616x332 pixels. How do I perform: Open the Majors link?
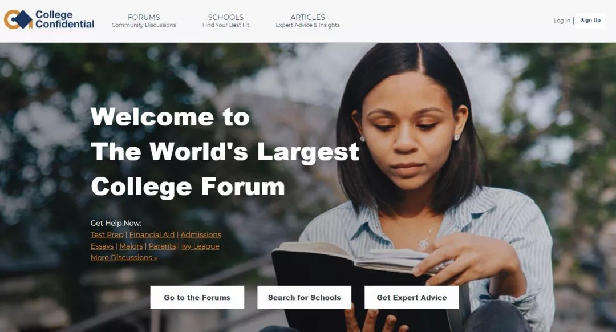(x=131, y=246)
